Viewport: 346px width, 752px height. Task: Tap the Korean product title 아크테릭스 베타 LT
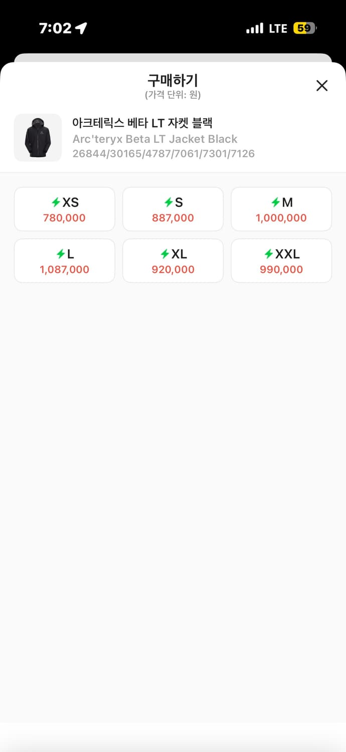click(142, 123)
